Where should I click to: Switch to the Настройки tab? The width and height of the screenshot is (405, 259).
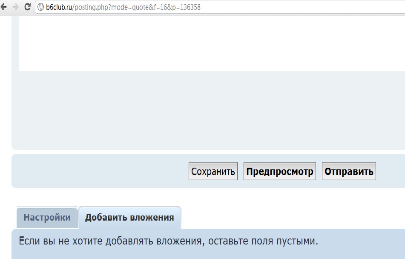[x=47, y=218]
